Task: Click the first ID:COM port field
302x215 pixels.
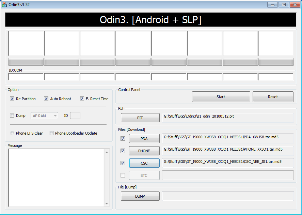Action: [x=26, y=77]
